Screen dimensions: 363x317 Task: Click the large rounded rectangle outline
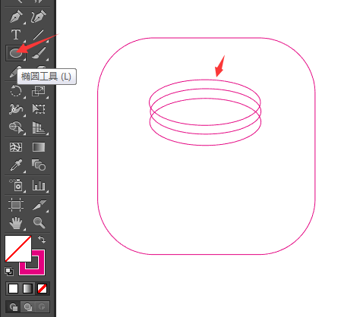pos(207,38)
